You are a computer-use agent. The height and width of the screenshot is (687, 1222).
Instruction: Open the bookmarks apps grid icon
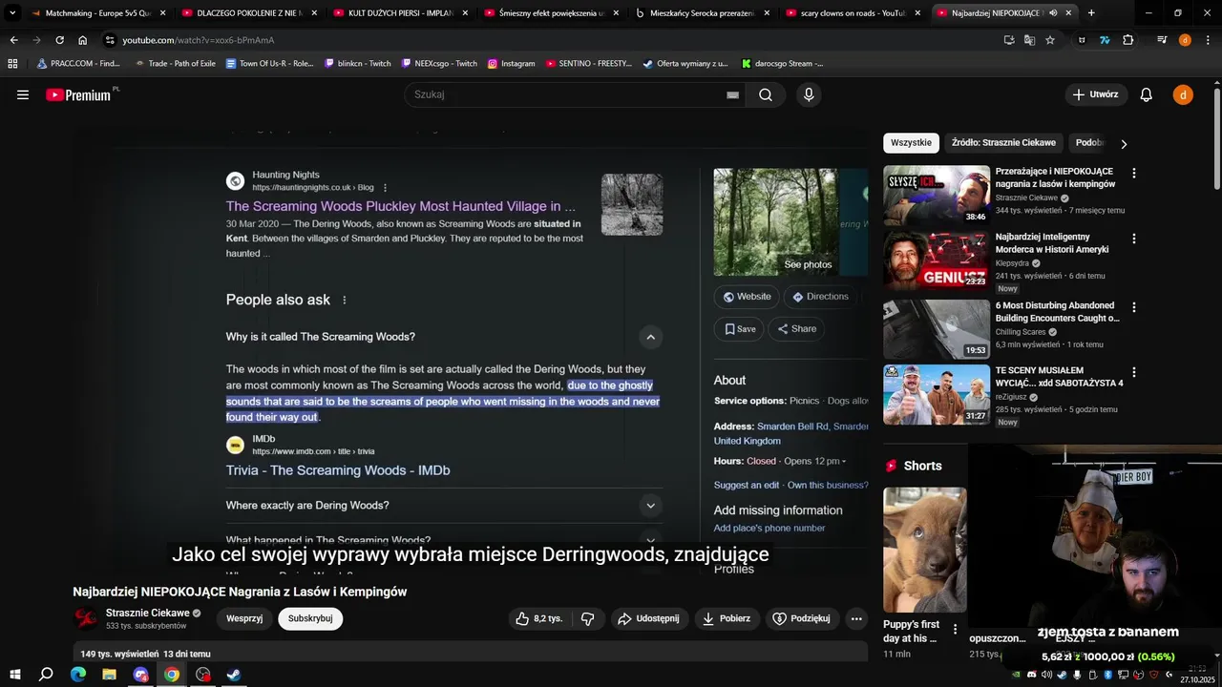pyautogui.click(x=12, y=63)
